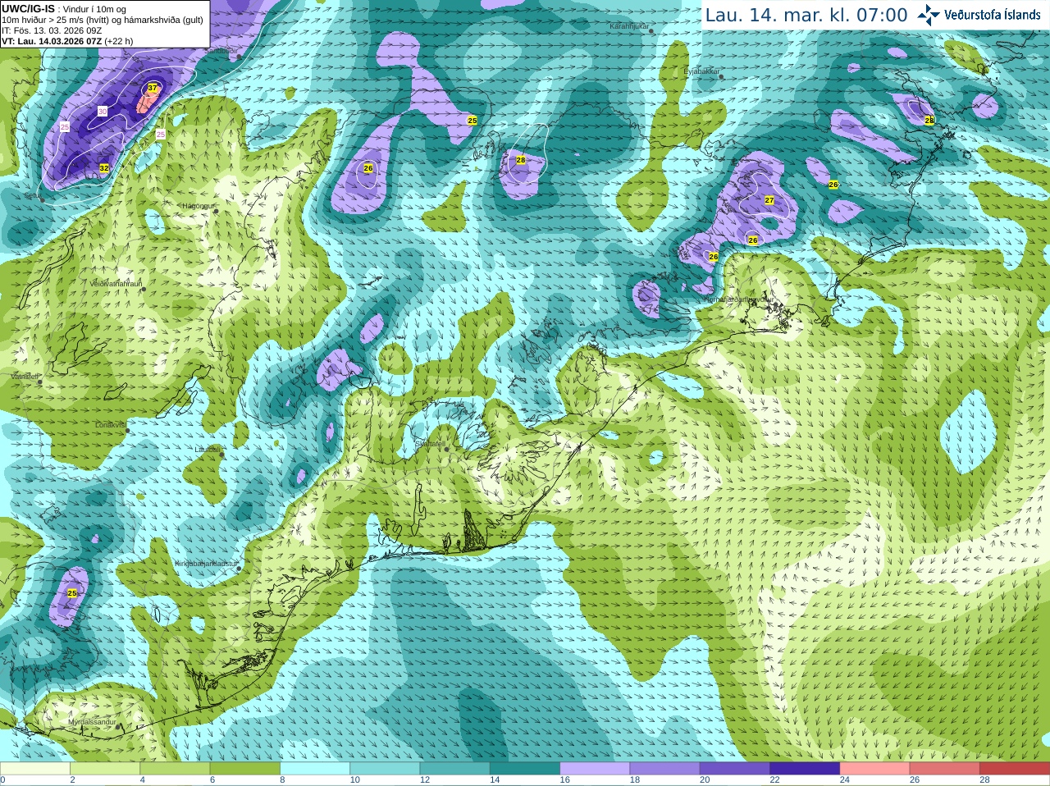This screenshot has height=786, width=1050.
Task: Click the 20–22 m/s legend swatch
Action: coord(735,769)
